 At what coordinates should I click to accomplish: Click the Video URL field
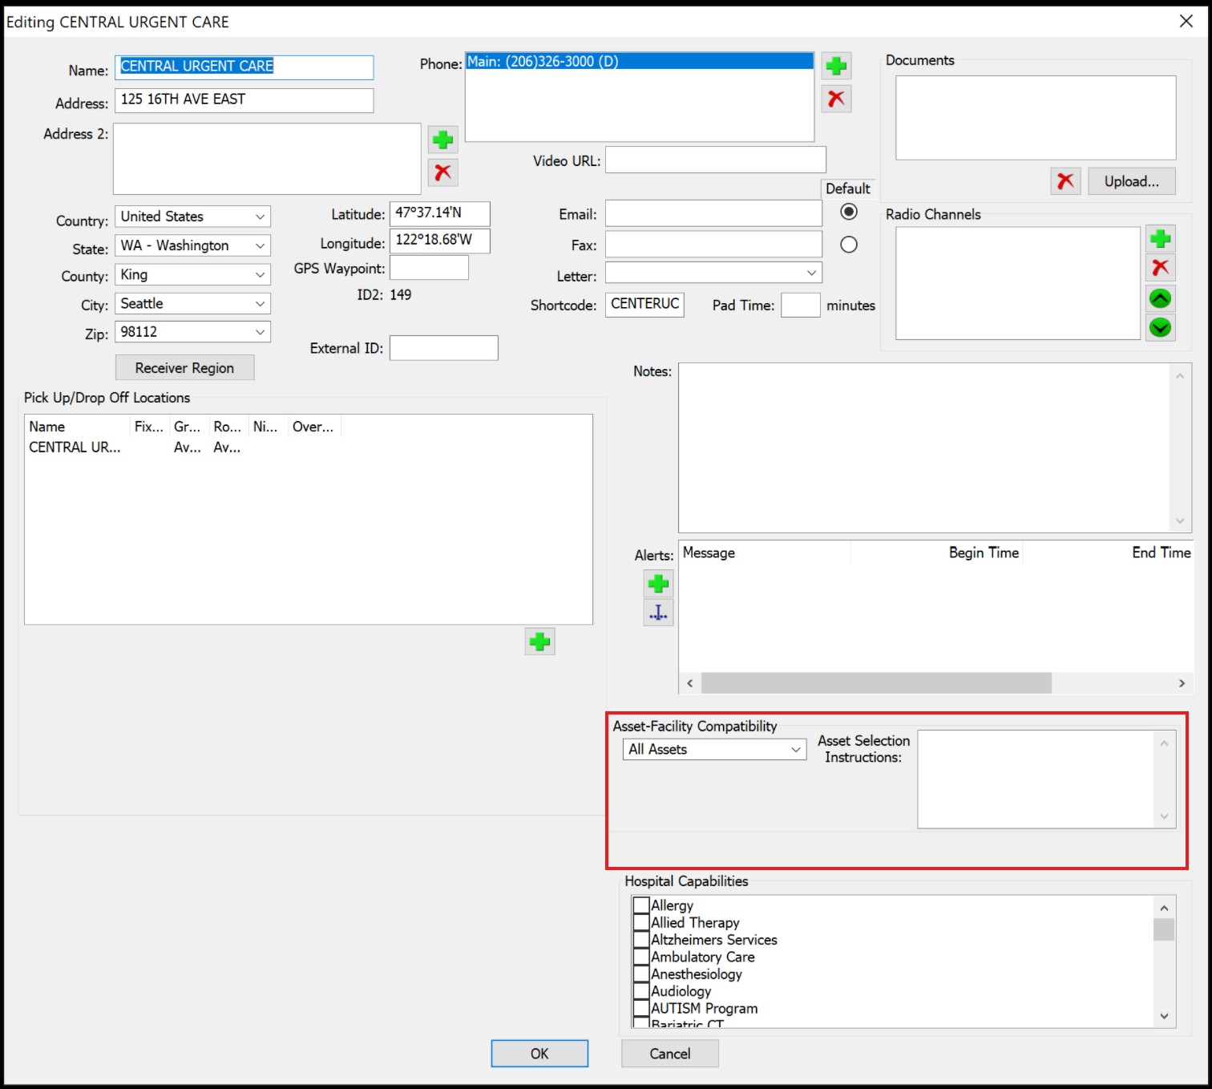(715, 160)
